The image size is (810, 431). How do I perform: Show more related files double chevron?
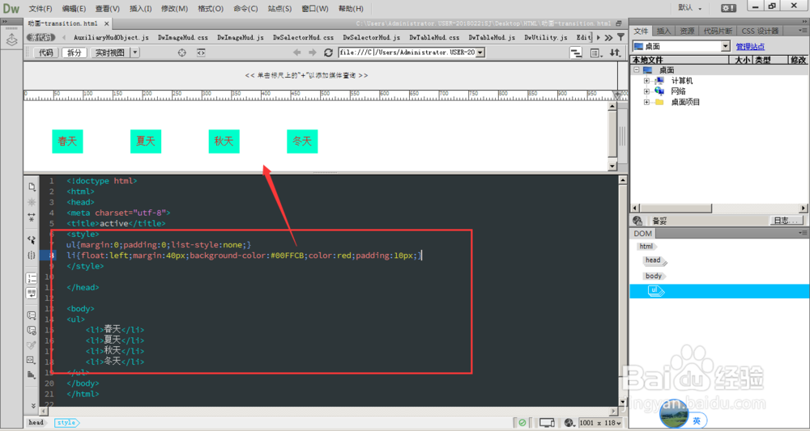click(608, 38)
